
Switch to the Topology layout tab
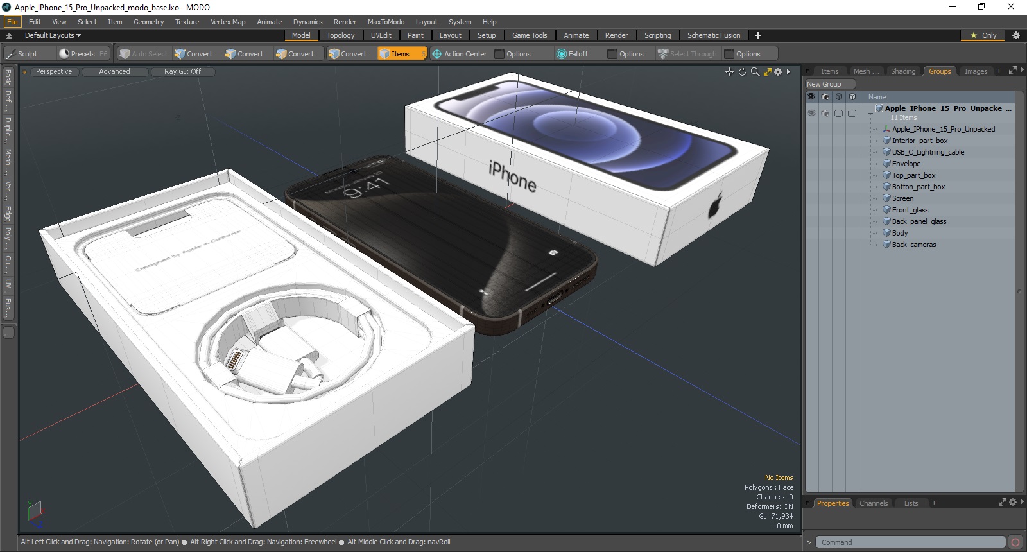coord(340,35)
